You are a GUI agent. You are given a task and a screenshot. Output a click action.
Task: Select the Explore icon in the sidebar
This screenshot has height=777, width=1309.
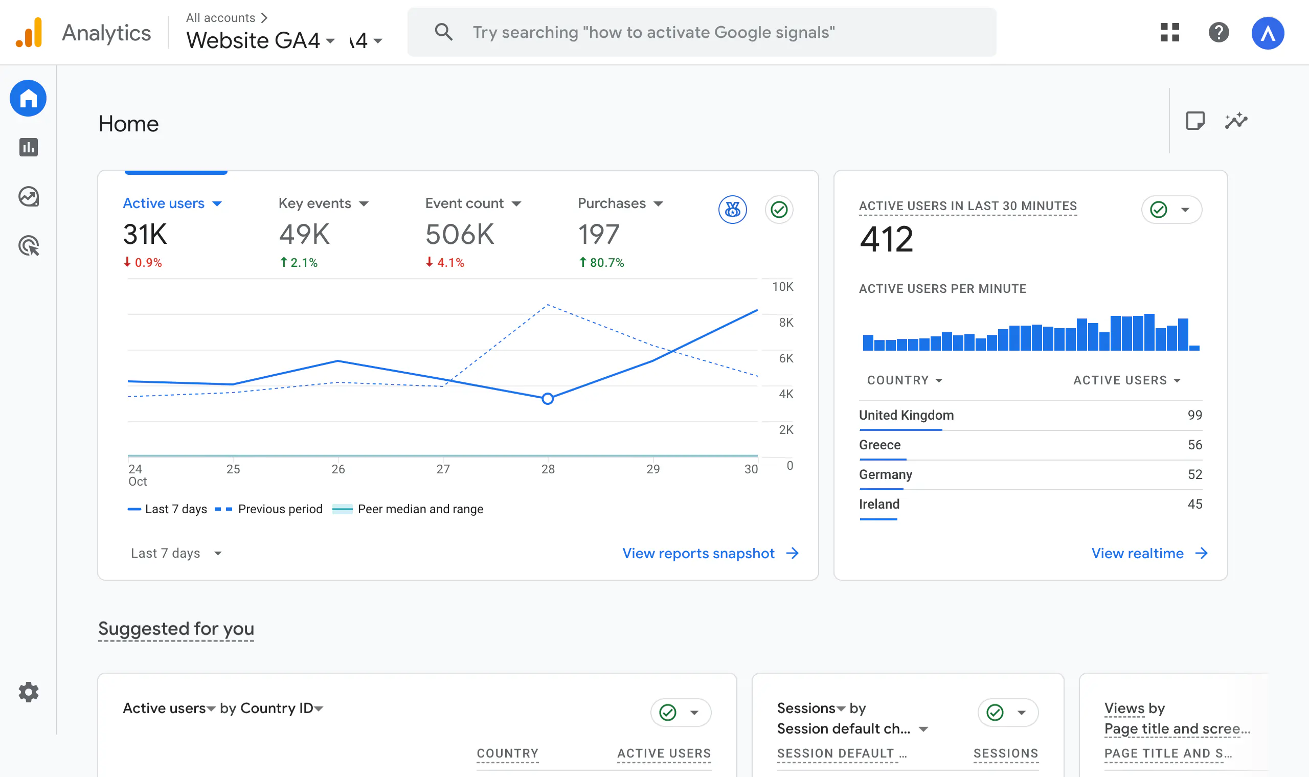(28, 197)
